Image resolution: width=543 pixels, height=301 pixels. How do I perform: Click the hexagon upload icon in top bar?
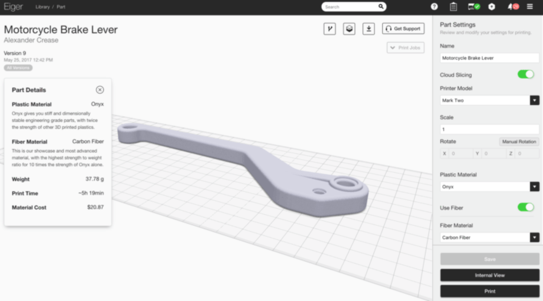coord(491,7)
